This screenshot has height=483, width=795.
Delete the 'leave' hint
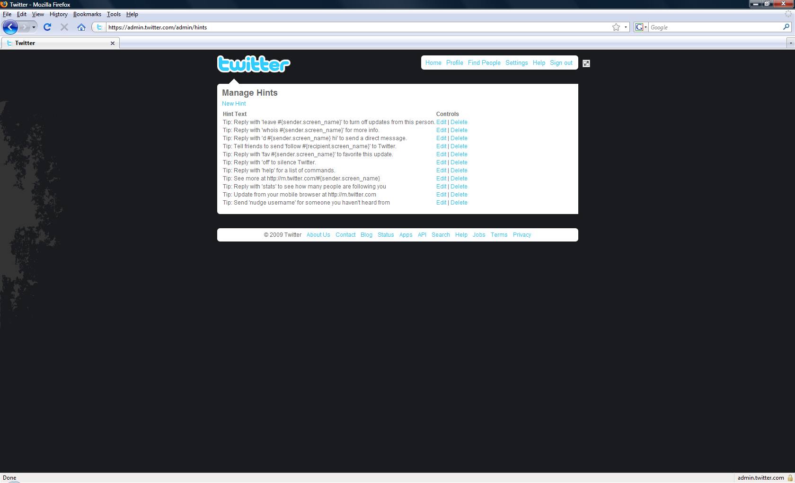(x=459, y=122)
